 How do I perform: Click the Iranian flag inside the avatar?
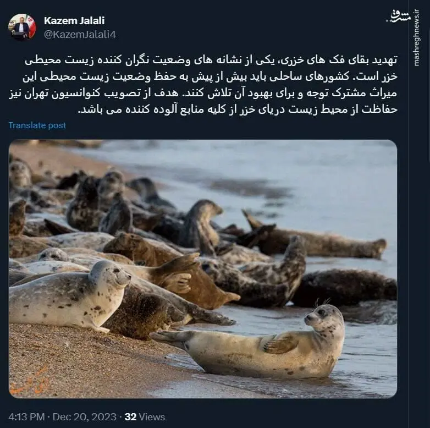31,26
